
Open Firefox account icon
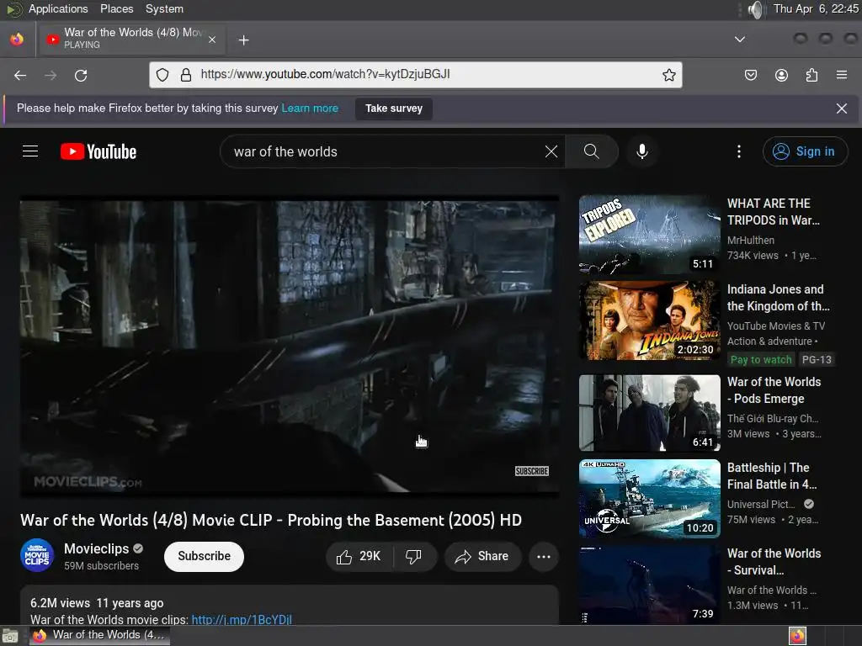781,75
